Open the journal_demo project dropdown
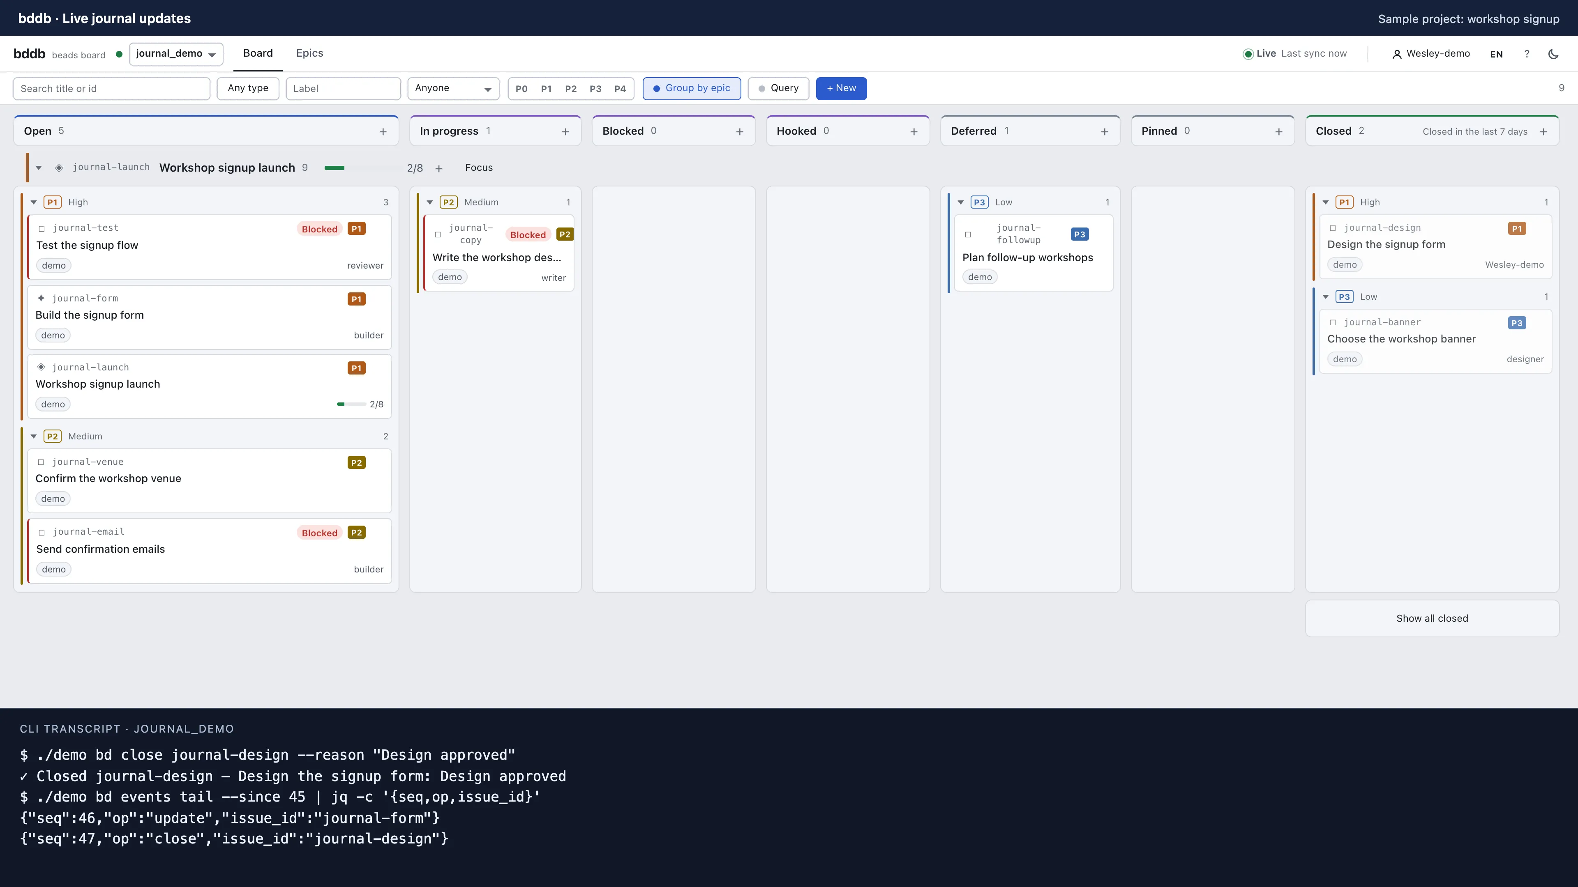 [176, 54]
